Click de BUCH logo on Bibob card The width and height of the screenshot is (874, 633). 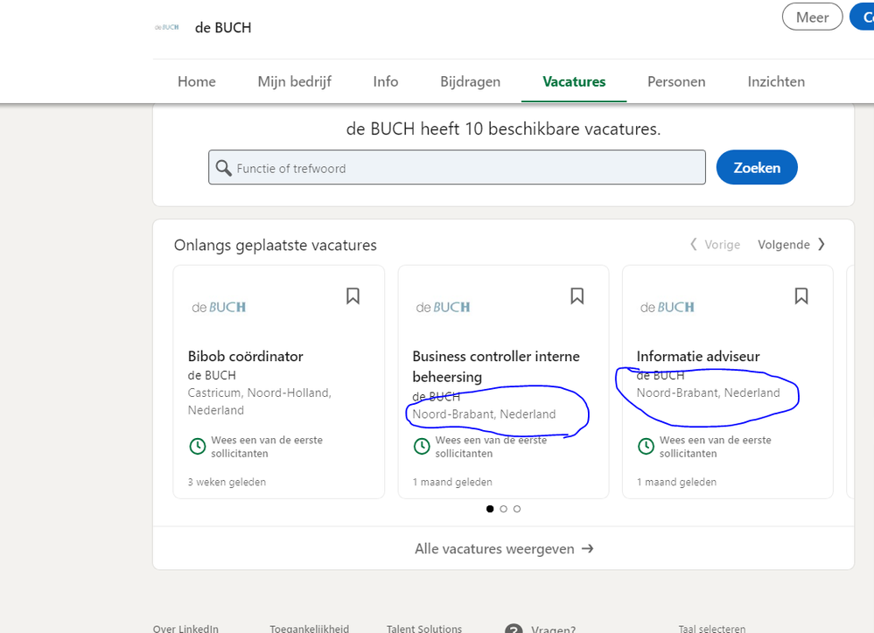tap(219, 307)
